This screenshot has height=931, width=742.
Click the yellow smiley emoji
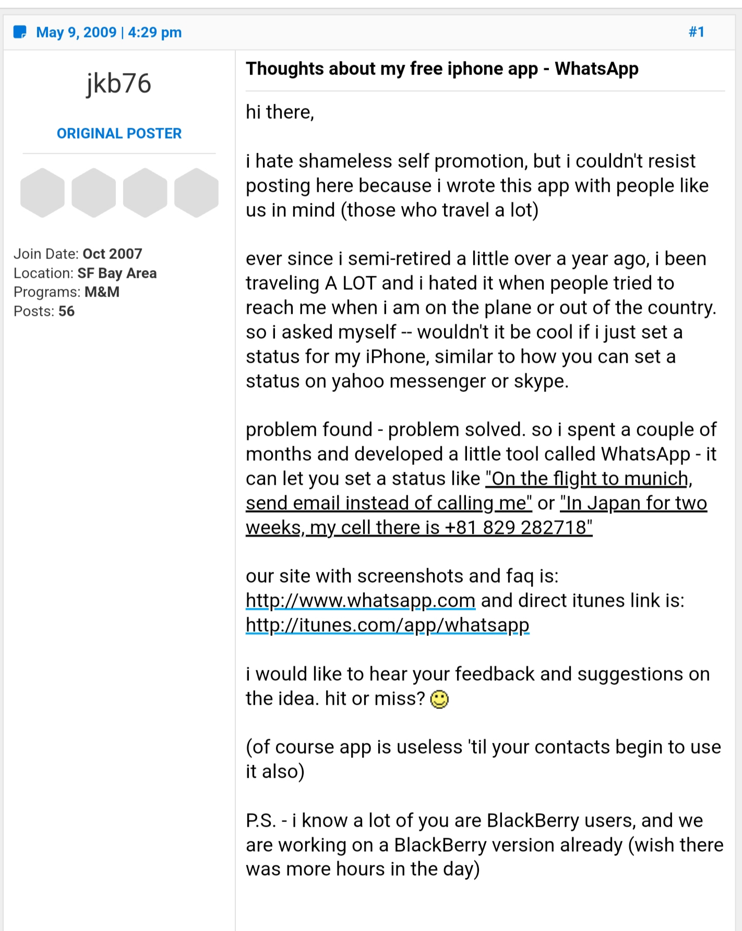coord(439,699)
